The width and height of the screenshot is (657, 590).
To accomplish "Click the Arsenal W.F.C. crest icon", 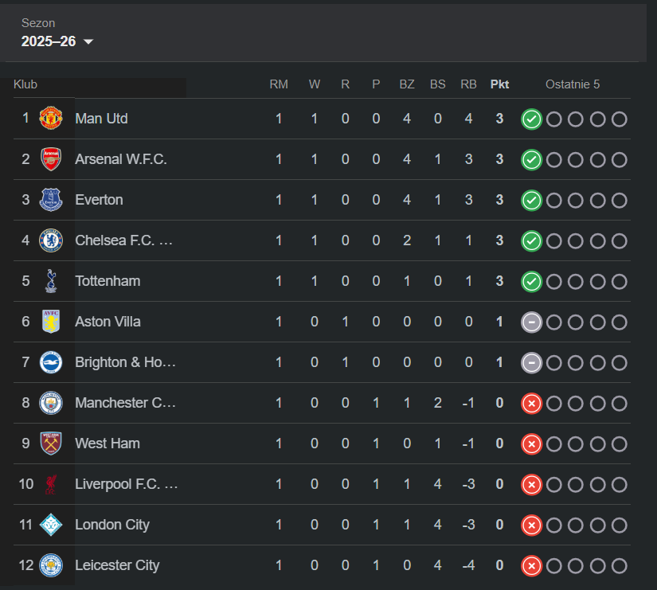I will pyautogui.click(x=51, y=158).
